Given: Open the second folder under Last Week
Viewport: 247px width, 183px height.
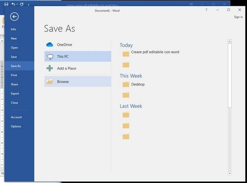Looking at the screenshot, I should pos(126,125).
